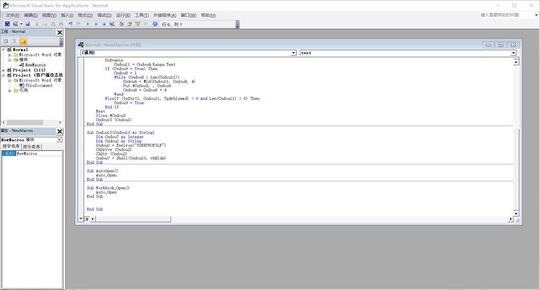Open the procedure dropdown showing 'test'
The height and width of the screenshot is (290, 540).
[513, 53]
